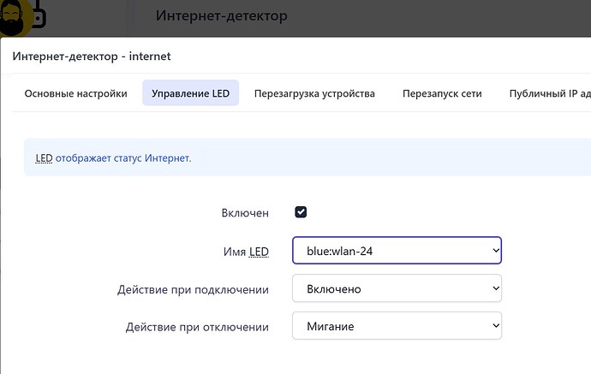Uncheck the Включен checkbox

[301, 212]
